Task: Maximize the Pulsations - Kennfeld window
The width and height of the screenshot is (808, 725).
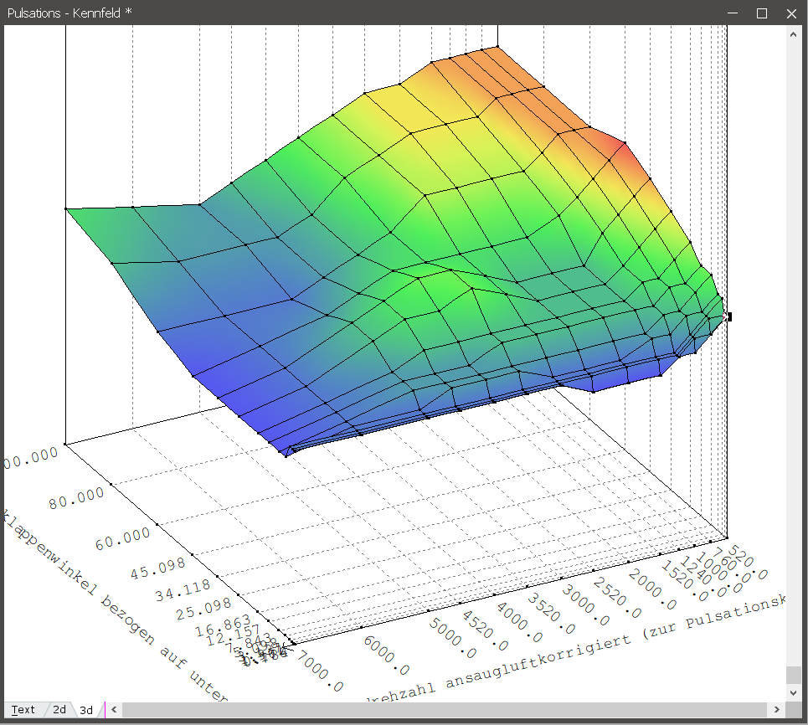Action: [762, 13]
